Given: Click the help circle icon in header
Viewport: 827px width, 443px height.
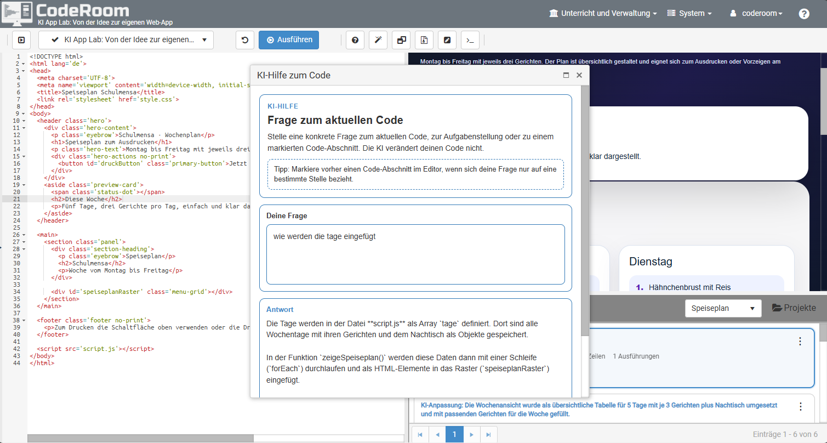Looking at the screenshot, I should coord(804,14).
